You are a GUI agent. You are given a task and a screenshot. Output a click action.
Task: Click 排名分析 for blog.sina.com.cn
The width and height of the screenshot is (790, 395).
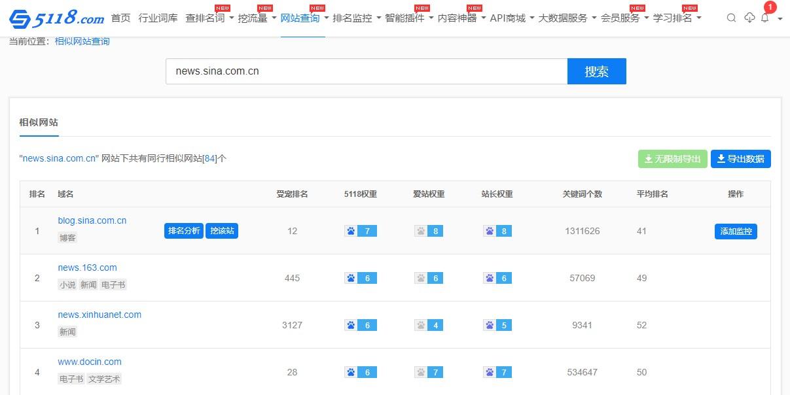tap(184, 231)
